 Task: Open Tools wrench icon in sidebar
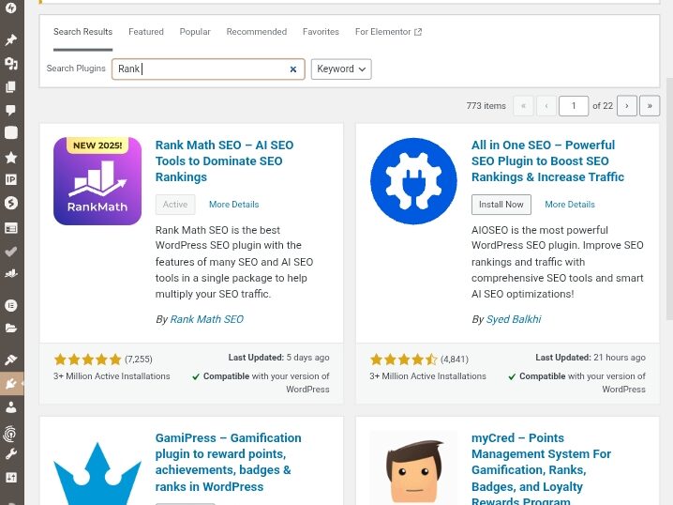point(11,454)
